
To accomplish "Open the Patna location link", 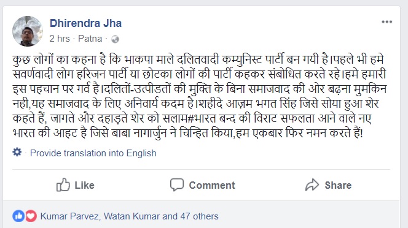I will click(x=90, y=39).
